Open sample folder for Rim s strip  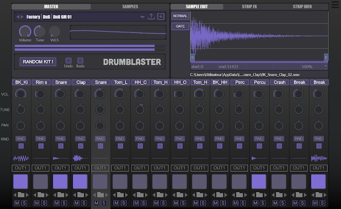coord(41,195)
